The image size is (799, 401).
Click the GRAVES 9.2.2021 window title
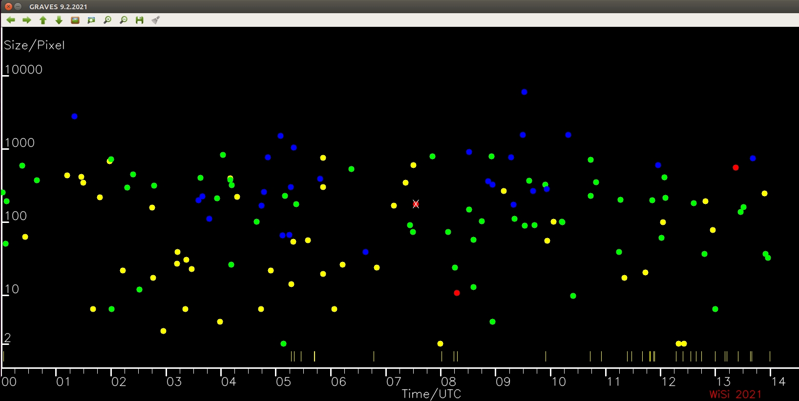(x=58, y=7)
